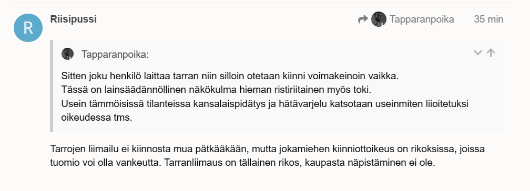Click the small avatar inside the quote header
This screenshot has height=191, width=530.
(68, 54)
